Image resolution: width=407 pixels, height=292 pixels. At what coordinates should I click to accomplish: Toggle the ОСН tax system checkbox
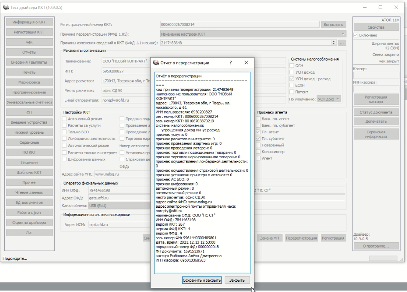pyautogui.click(x=291, y=66)
